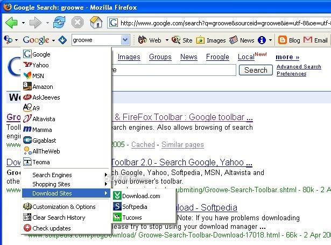
Task: Open the Forward button history dropdown arrow
Action: (47, 23)
